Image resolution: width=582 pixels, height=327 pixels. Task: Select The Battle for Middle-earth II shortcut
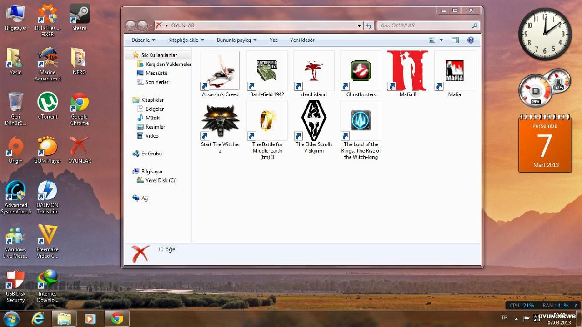[x=267, y=130]
